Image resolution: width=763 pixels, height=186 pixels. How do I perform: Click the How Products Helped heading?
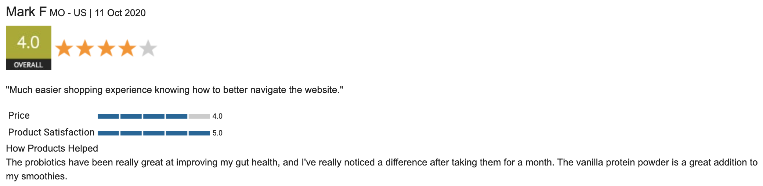[52, 148]
